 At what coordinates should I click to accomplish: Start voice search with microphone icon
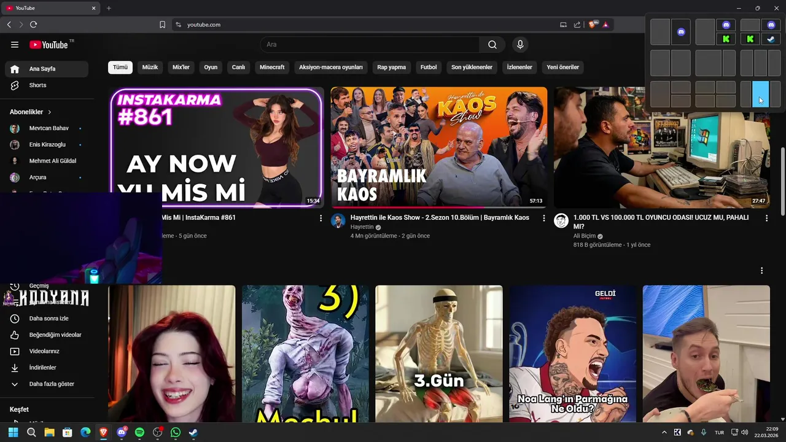click(520, 45)
